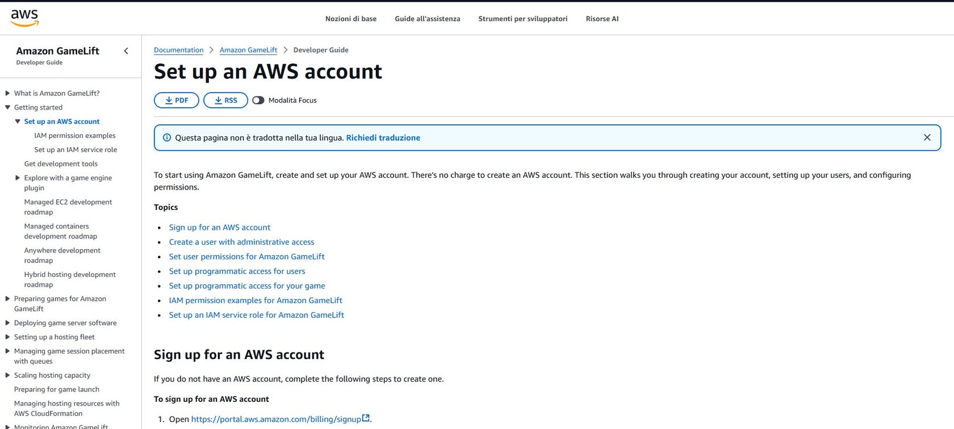
Task: Click 'Deploying game server software' label
Action: pos(65,323)
